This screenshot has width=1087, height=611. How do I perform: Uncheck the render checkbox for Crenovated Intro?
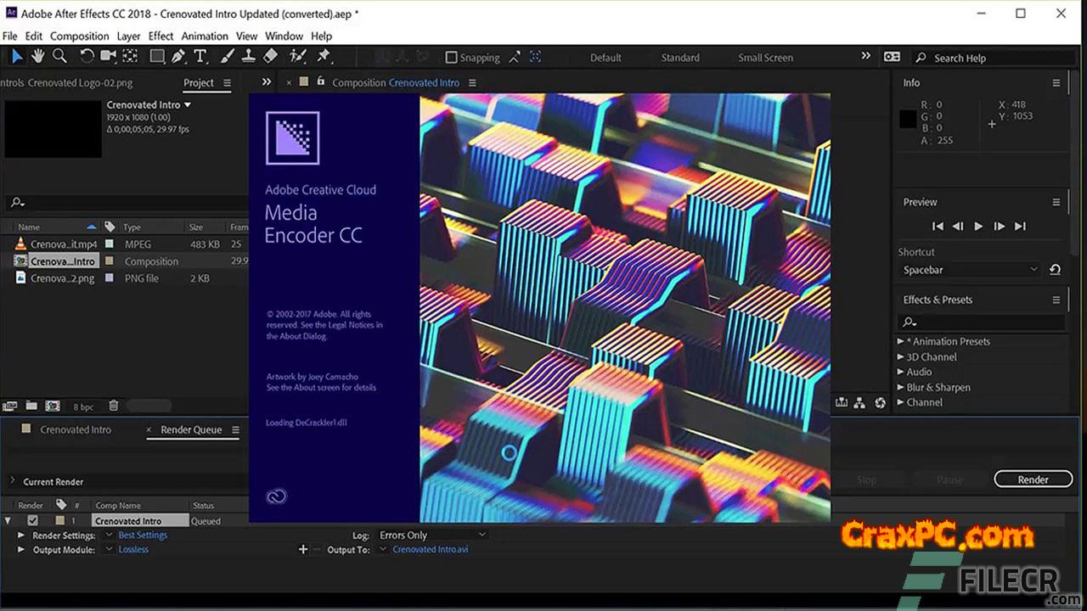pyautogui.click(x=32, y=521)
